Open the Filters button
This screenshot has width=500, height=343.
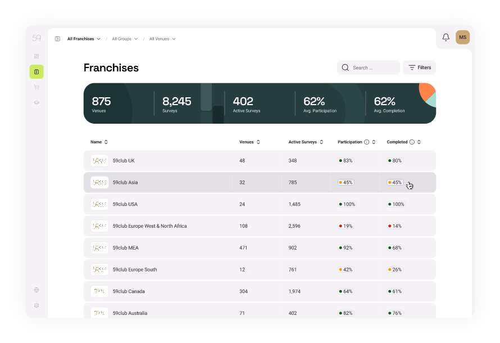[x=419, y=67]
